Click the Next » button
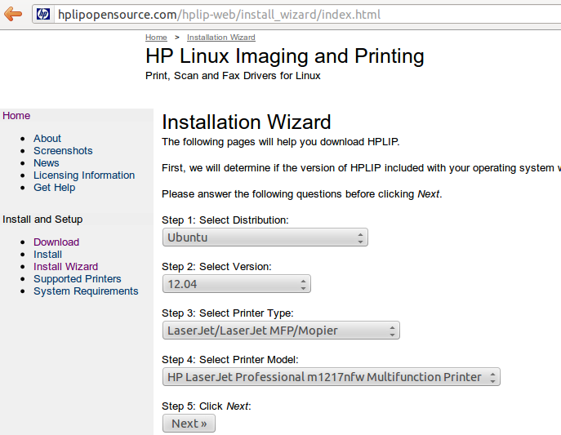The image size is (561, 435). click(189, 424)
